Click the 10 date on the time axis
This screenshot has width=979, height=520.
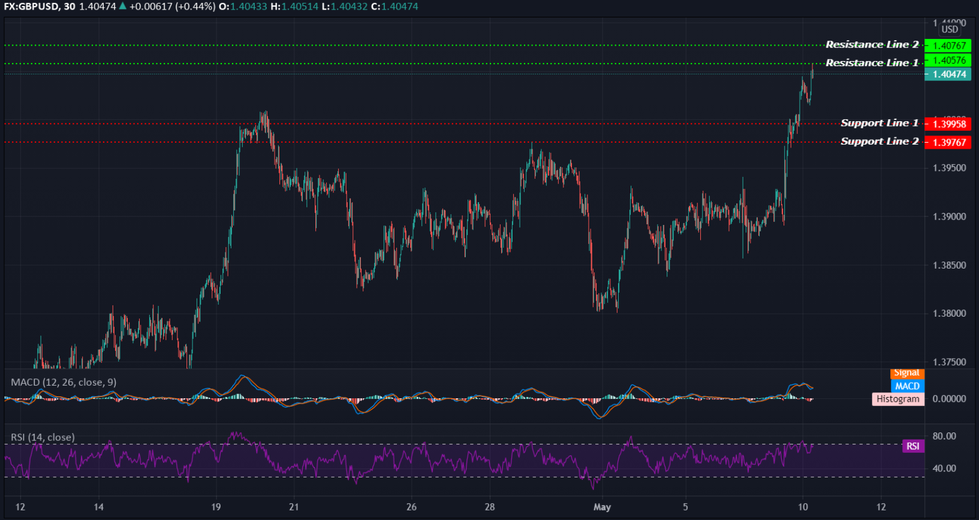(x=803, y=507)
